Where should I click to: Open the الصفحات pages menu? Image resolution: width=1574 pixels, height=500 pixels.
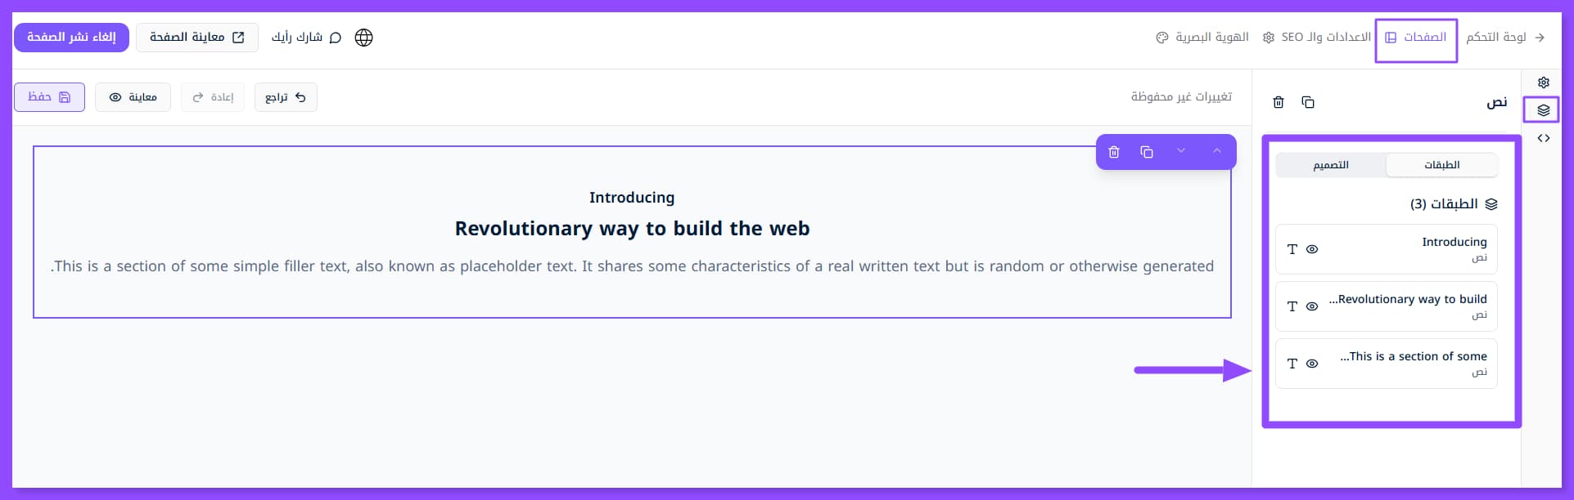[x=1416, y=38]
